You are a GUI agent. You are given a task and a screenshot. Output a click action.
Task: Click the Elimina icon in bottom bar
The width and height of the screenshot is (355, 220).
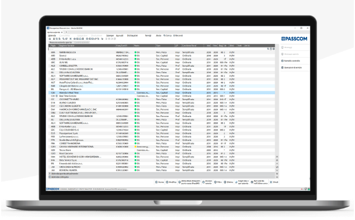pyautogui.click(x=225, y=182)
